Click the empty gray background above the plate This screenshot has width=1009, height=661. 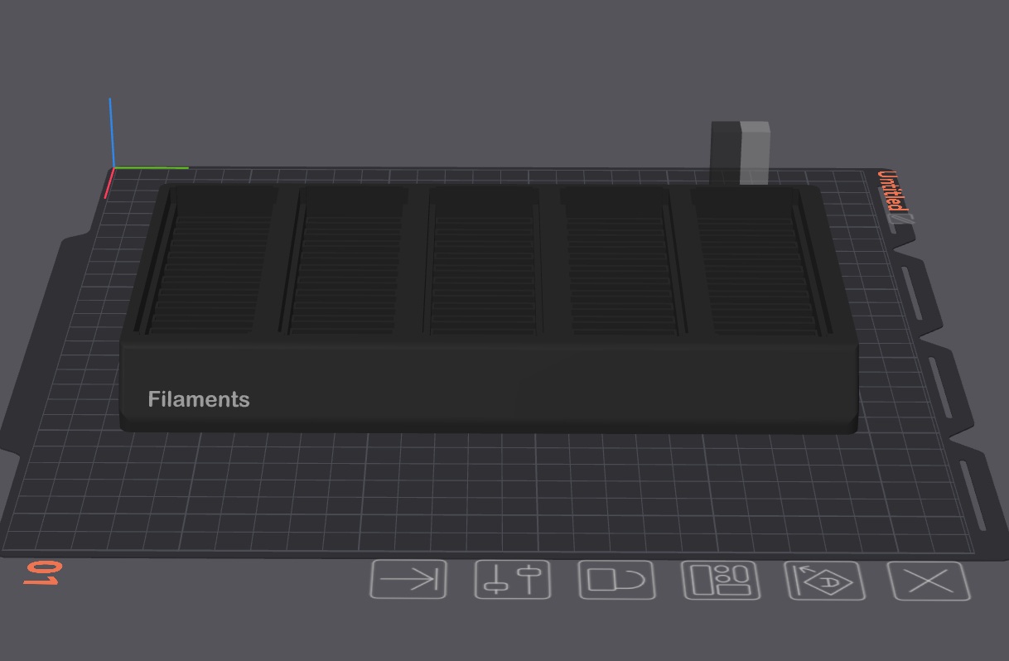click(x=414, y=75)
